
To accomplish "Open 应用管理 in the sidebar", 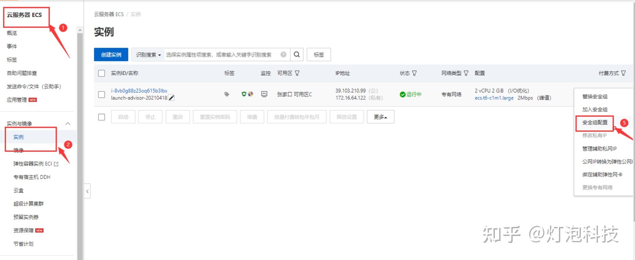I will (x=17, y=100).
